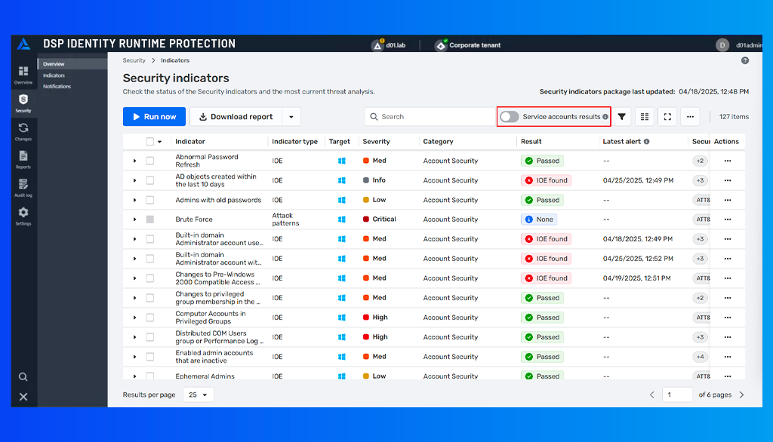Click the filter funnel icon
Screen dimensions: 773x442
tap(622, 117)
